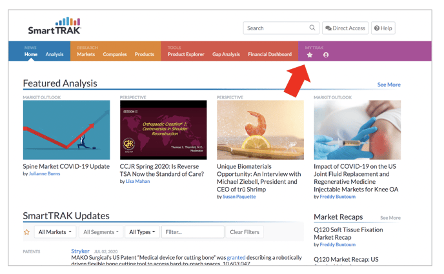This screenshot has height=274, width=444.
Task: Click the Filter text field
Action: click(192, 232)
